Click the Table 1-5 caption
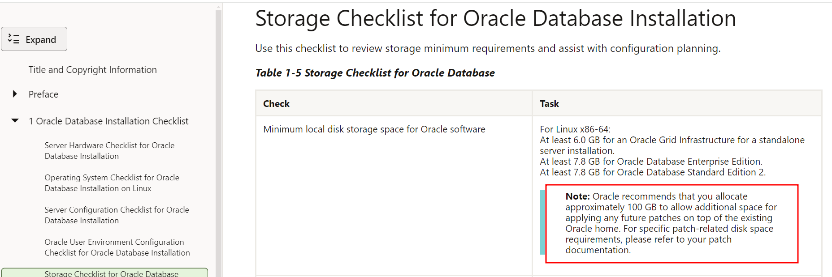Image resolution: width=832 pixels, height=277 pixels. click(x=375, y=73)
